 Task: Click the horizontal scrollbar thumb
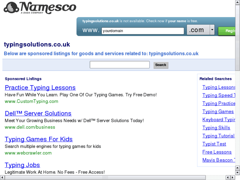pyautogui.click(x=105, y=178)
